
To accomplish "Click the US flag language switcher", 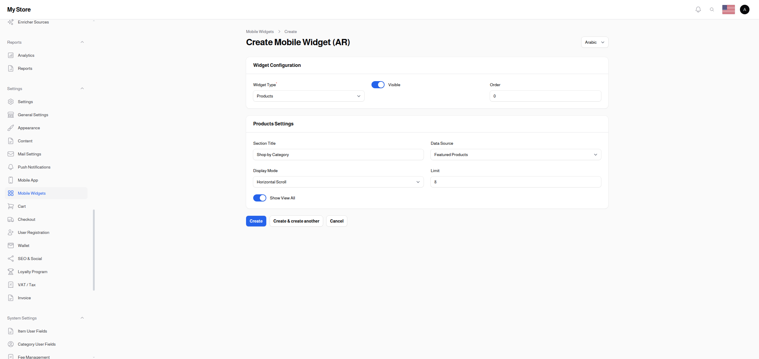I will click(x=729, y=9).
